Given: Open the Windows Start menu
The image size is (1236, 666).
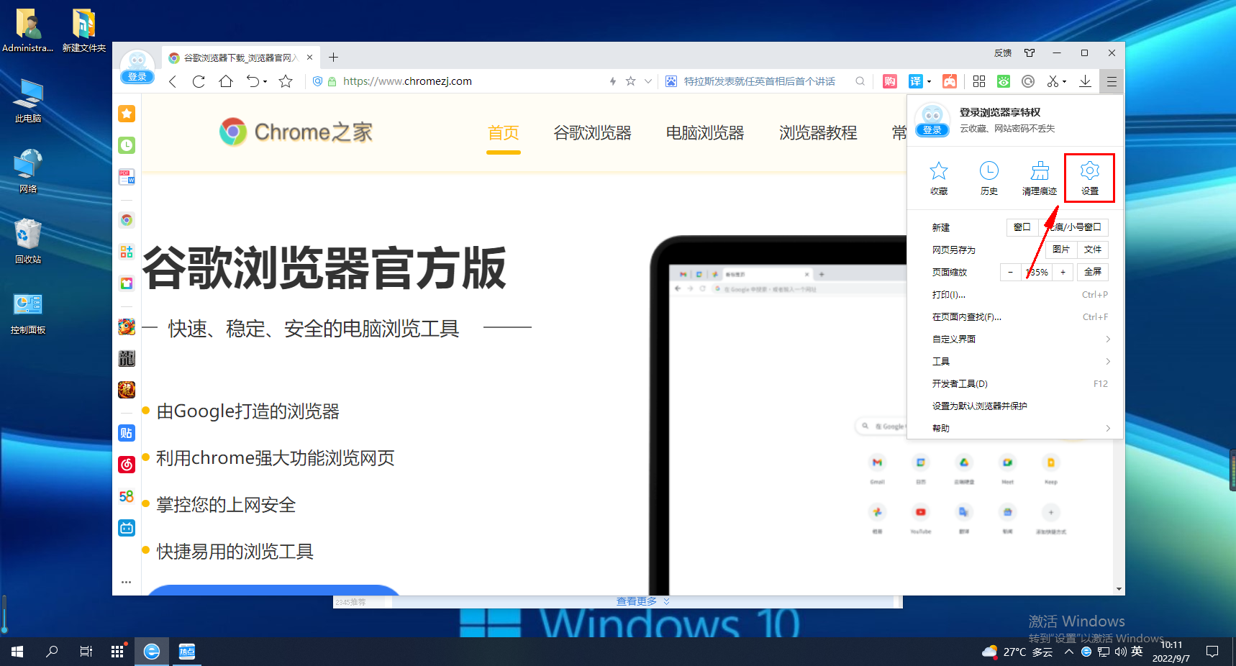Looking at the screenshot, I should tap(17, 652).
